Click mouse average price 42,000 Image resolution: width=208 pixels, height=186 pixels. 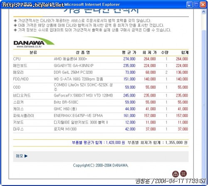tap(130, 129)
